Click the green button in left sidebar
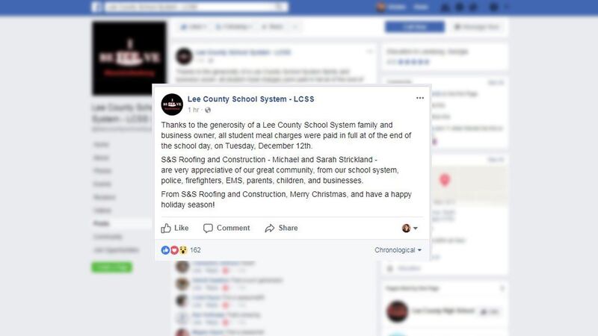This screenshot has height=336, width=598. [111, 267]
